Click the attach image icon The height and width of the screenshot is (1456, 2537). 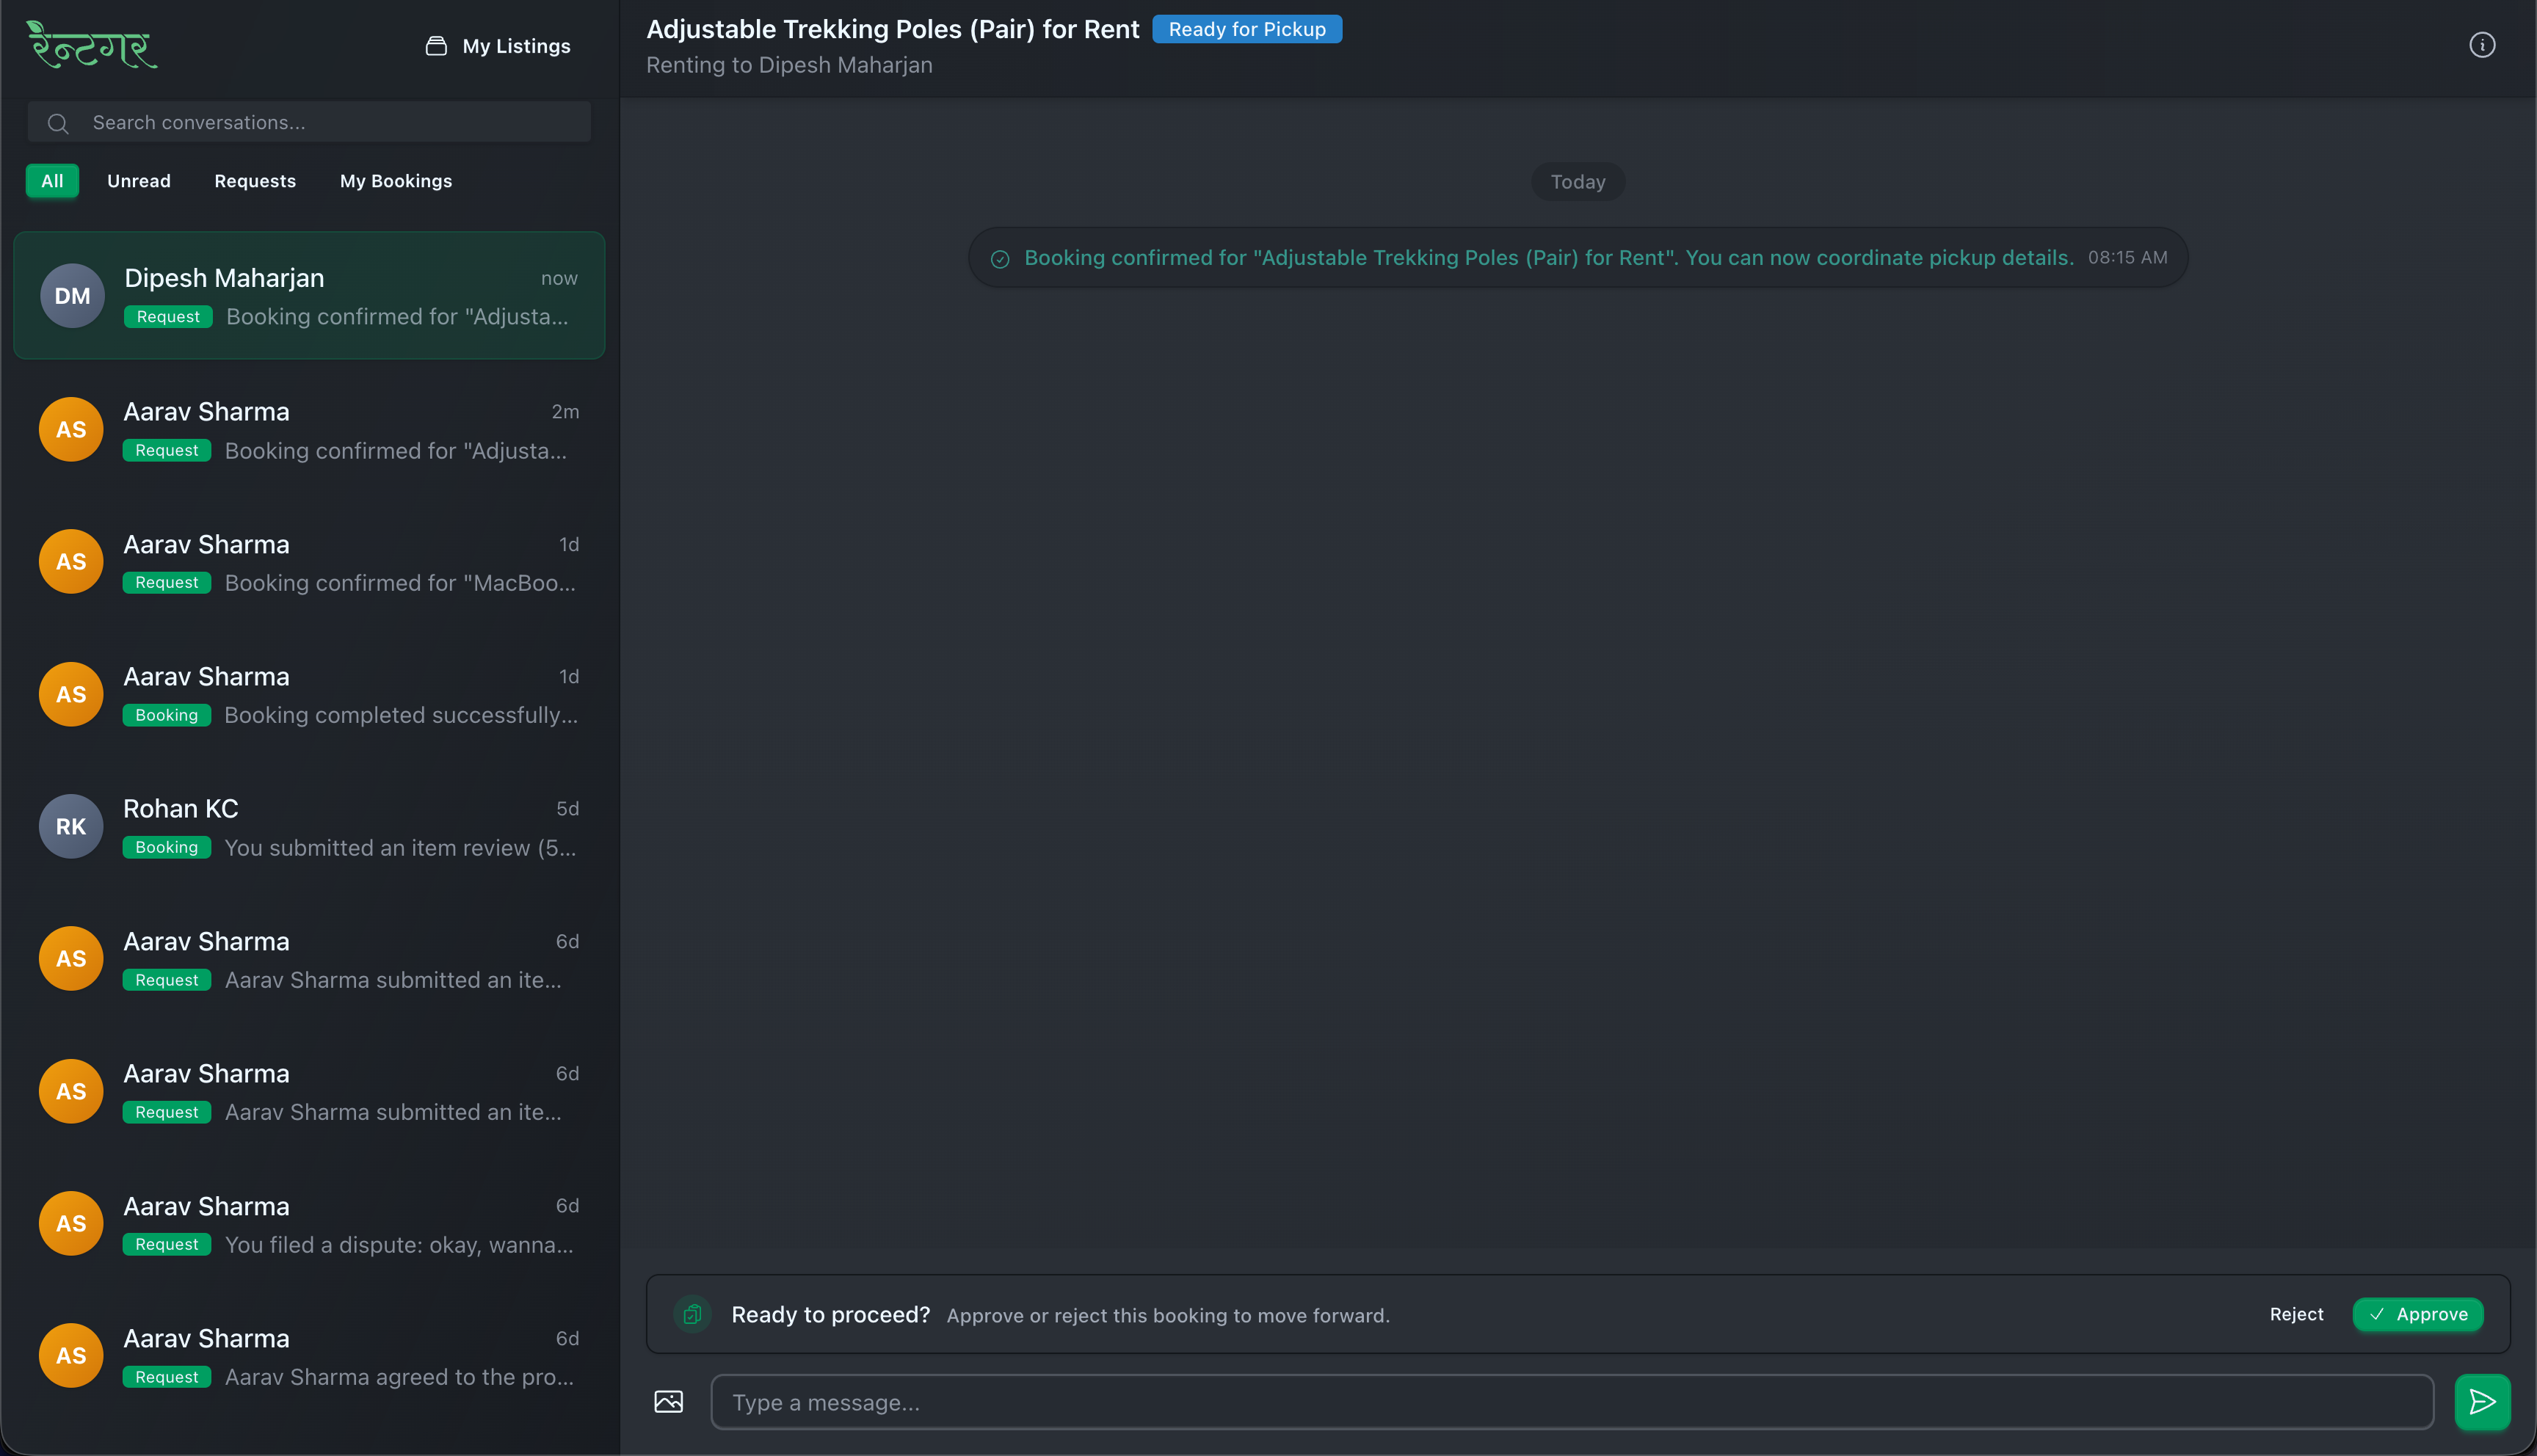pyautogui.click(x=668, y=1402)
